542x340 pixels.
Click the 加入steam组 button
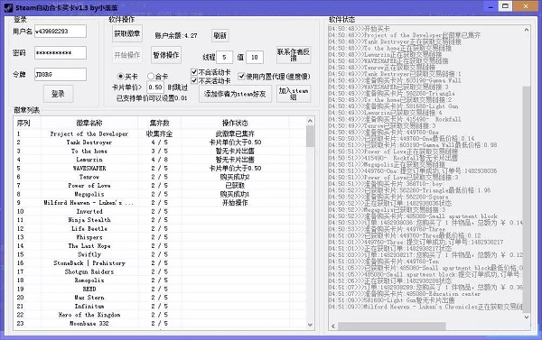coord(293,94)
